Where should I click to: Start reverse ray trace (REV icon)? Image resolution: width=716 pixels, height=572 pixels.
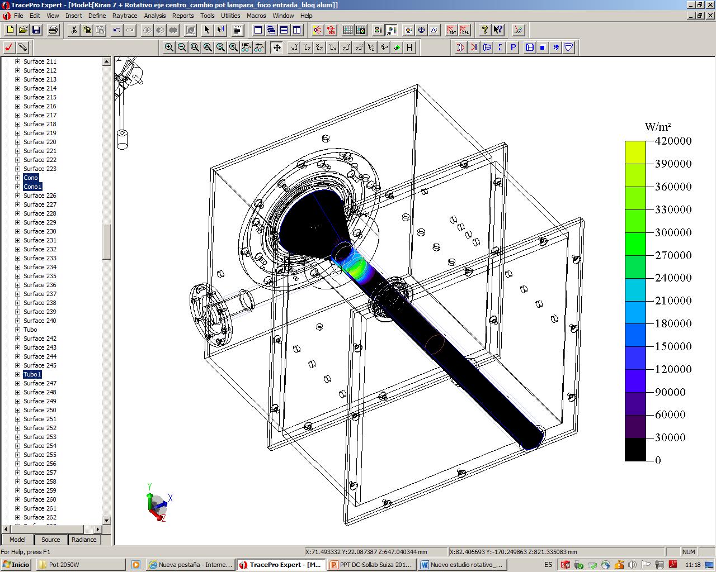(331, 30)
